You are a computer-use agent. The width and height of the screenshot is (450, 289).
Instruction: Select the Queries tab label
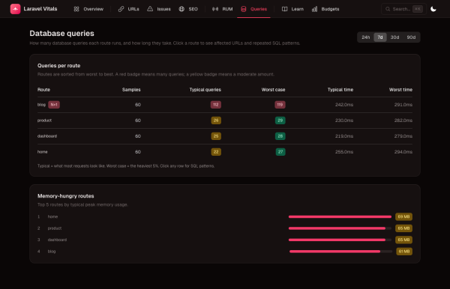(259, 9)
